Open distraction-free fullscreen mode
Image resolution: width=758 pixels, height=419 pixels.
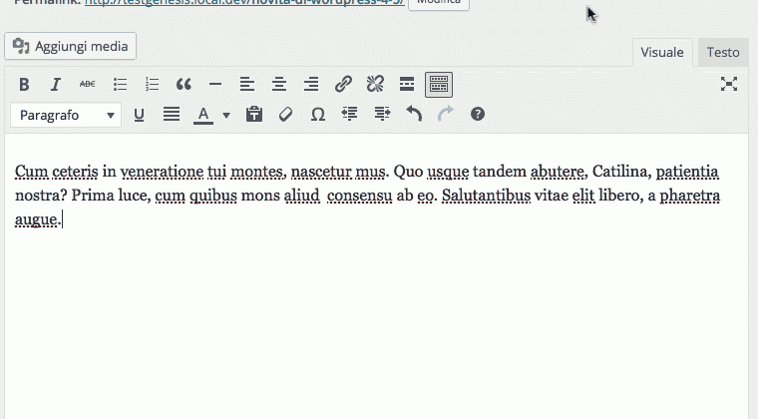coord(728,84)
